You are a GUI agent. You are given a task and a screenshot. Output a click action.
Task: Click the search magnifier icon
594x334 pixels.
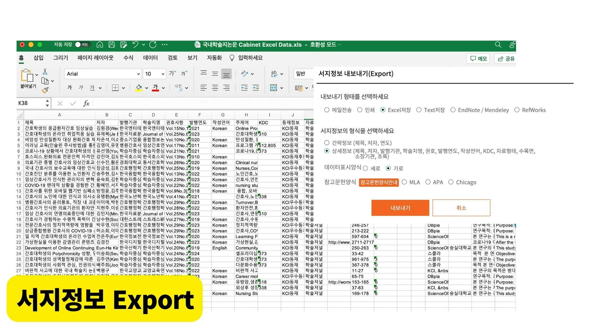pos(498,45)
